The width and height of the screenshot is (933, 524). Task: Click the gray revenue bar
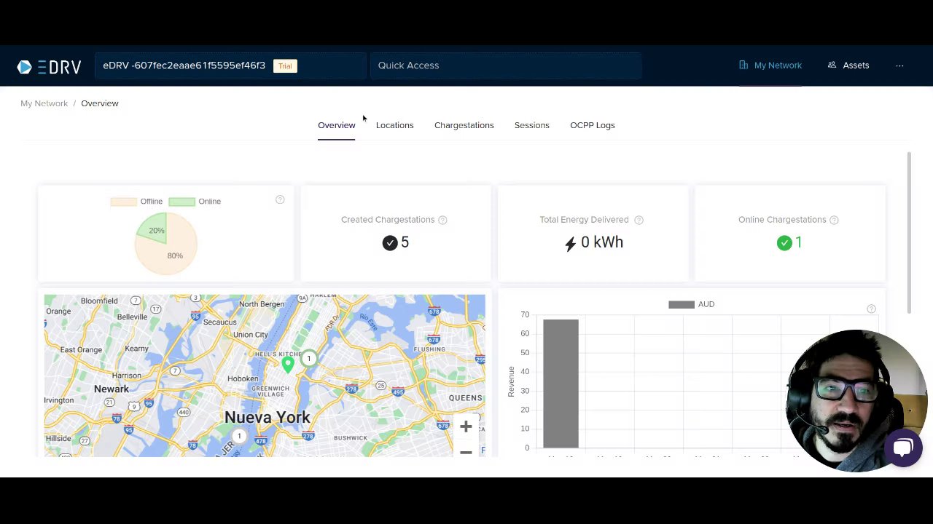(x=561, y=384)
